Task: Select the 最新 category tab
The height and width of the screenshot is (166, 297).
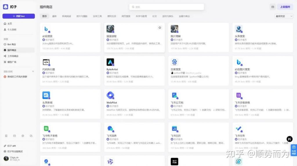Action: (55, 16)
